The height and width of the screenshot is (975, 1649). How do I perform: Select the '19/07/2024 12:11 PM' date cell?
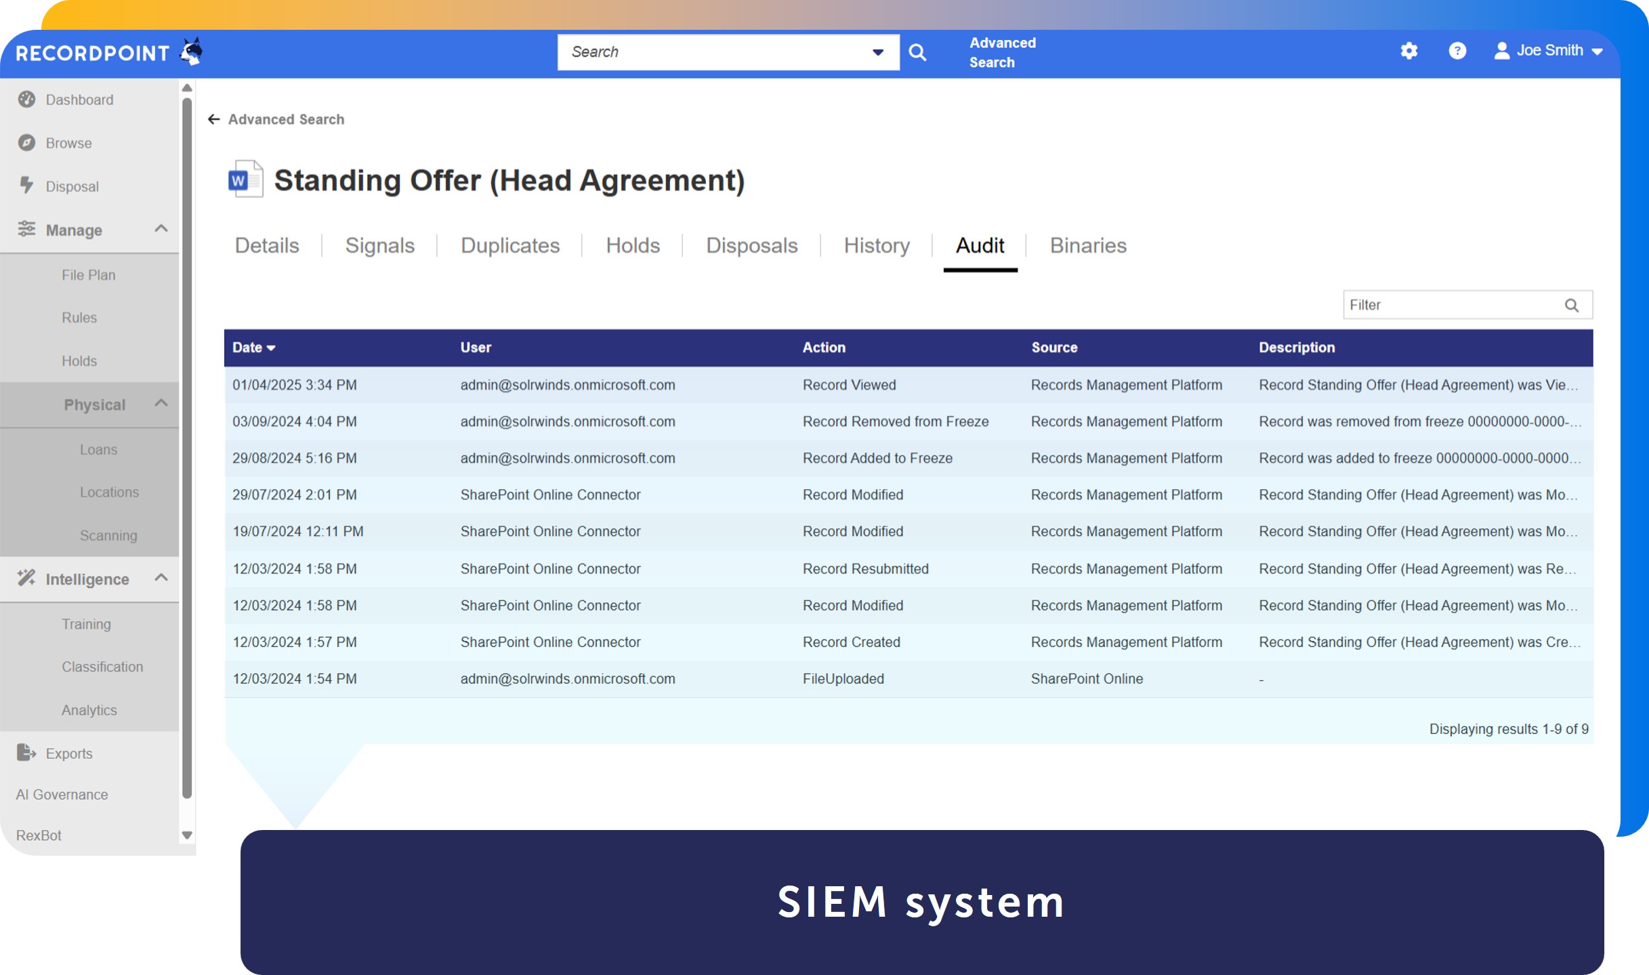pyautogui.click(x=297, y=531)
